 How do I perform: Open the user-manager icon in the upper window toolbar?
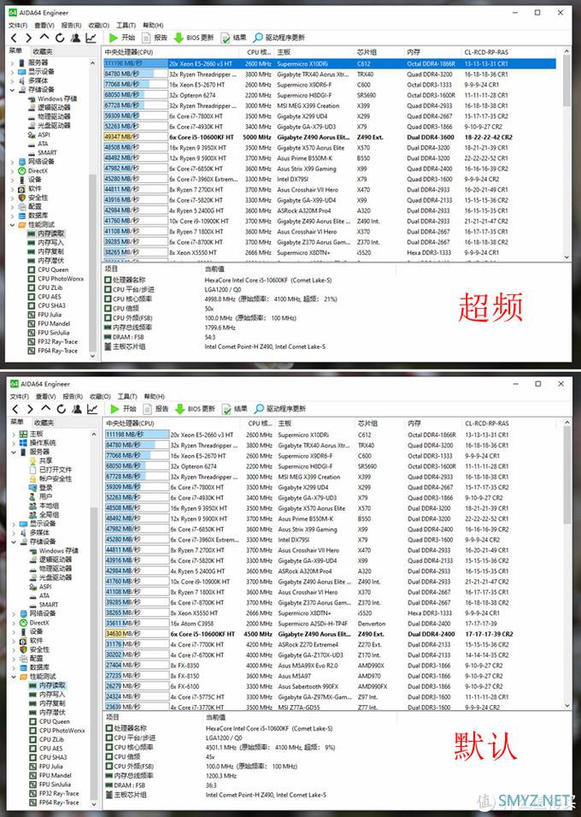[75, 38]
